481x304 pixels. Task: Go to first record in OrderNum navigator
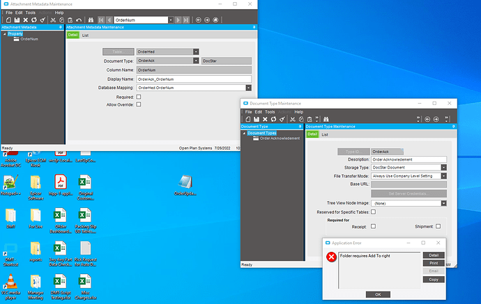pos(101,20)
